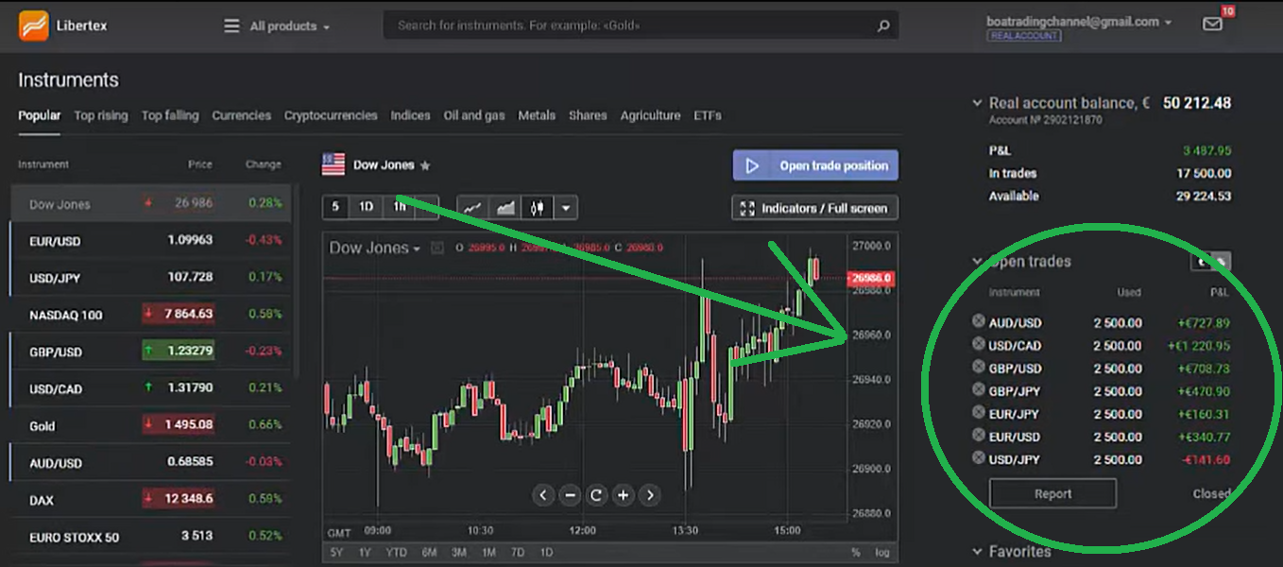This screenshot has height=567, width=1283.
Task: Select EUR/USD in instrument list
Action: pos(151,241)
